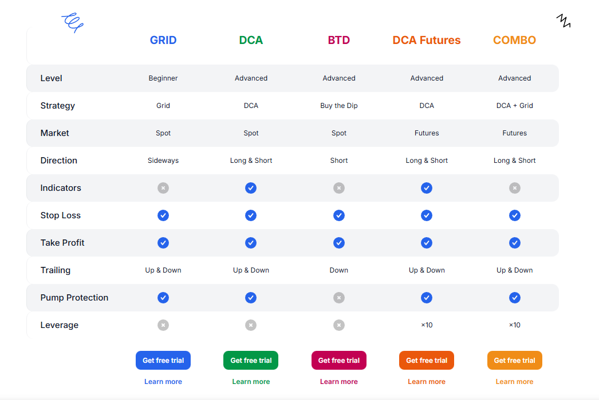Screen dimensions: 599x400
Task: Click COMBO Indicators gray cross icon
Action: tap(515, 188)
